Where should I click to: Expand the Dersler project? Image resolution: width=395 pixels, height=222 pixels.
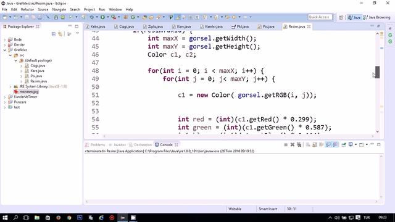point(5,45)
